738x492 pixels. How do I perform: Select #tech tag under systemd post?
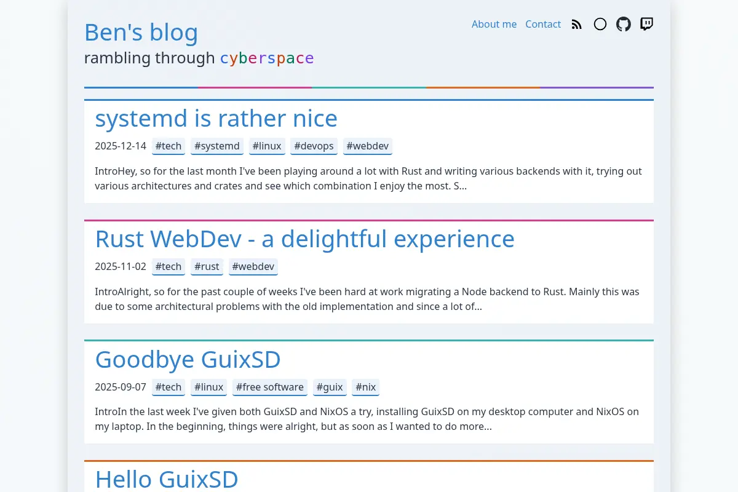click(169, 146)
